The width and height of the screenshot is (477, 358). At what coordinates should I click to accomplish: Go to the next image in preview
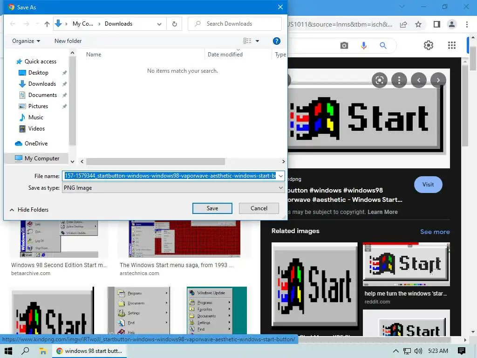tap(438, 80)
